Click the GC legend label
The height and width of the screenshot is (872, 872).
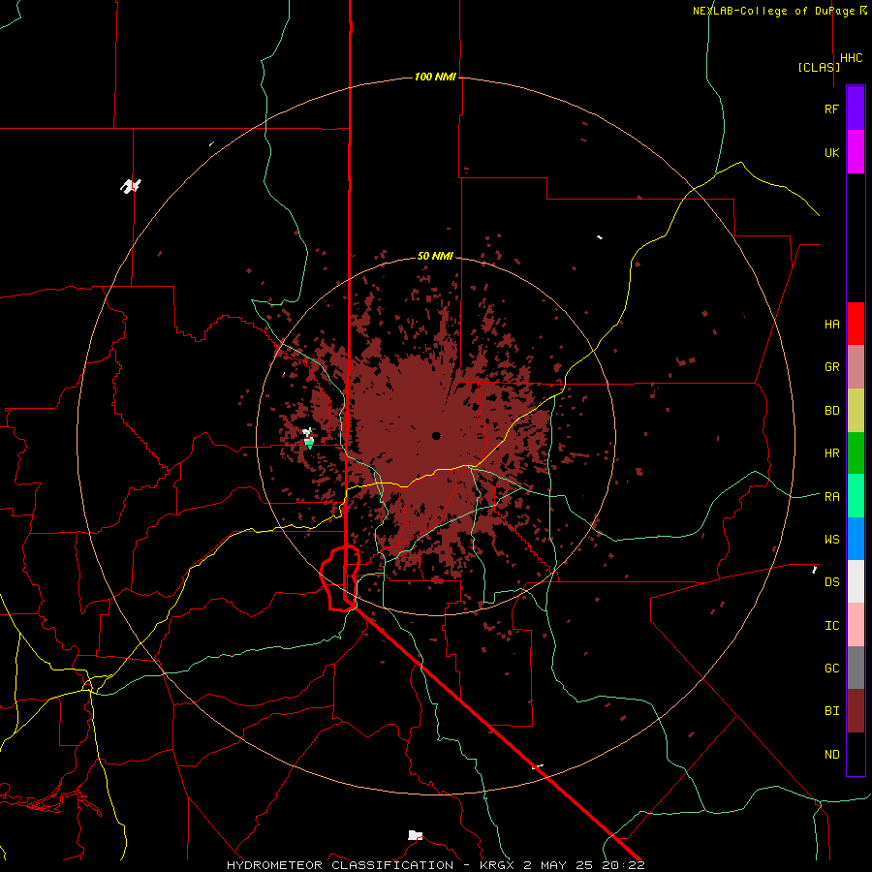coord(831,669)
